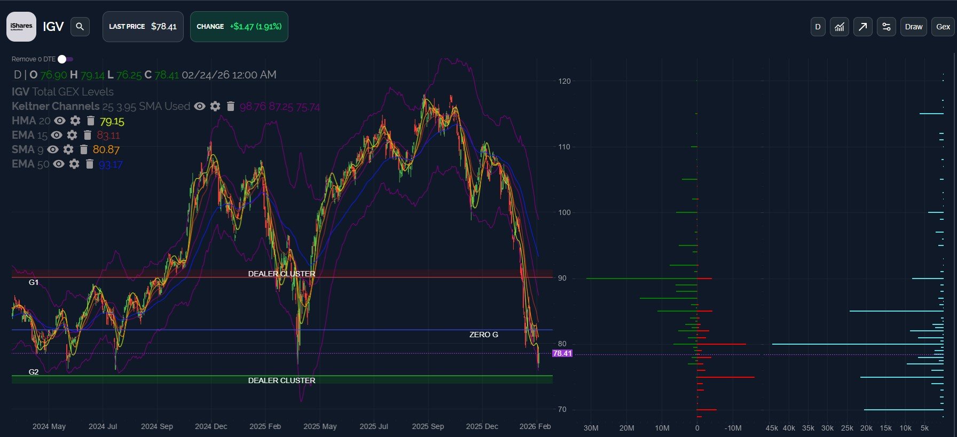This screenshot has width=957, height=437.
Task: Open Keltner Channels settings gear
Action: tap(215, 106)
